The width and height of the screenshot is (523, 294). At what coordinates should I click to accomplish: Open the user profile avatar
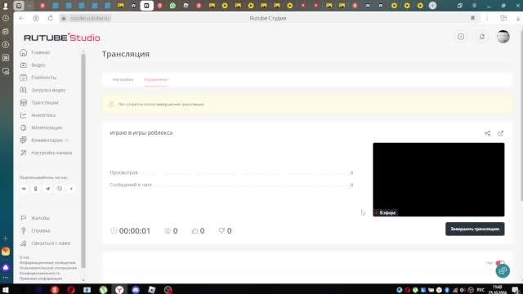coord(503,37)
